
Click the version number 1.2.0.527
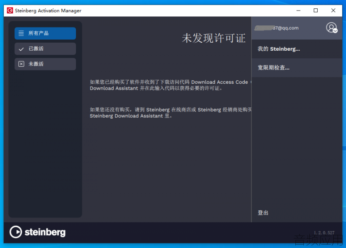point(324,232)
